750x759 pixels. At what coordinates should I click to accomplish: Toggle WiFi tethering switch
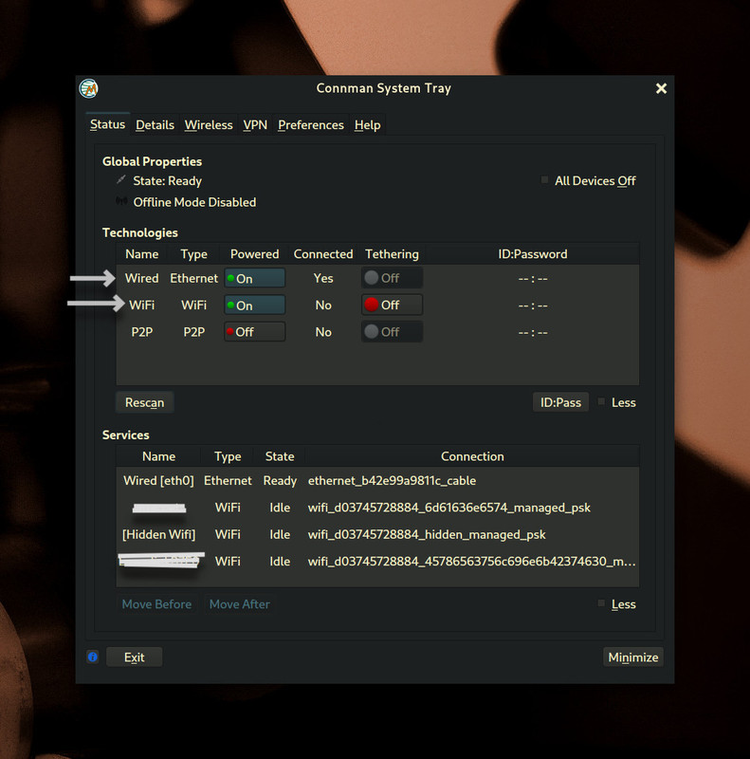pyautogui.click(x=392, y=305)
